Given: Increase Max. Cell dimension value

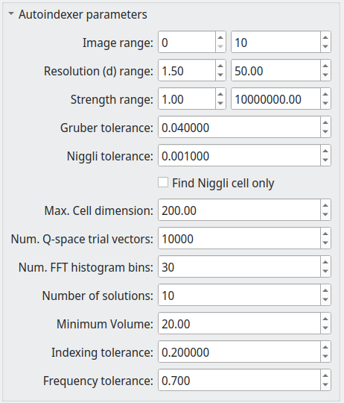Looking at the screenshot, I should pyautogui.click(x=325, y=205).
